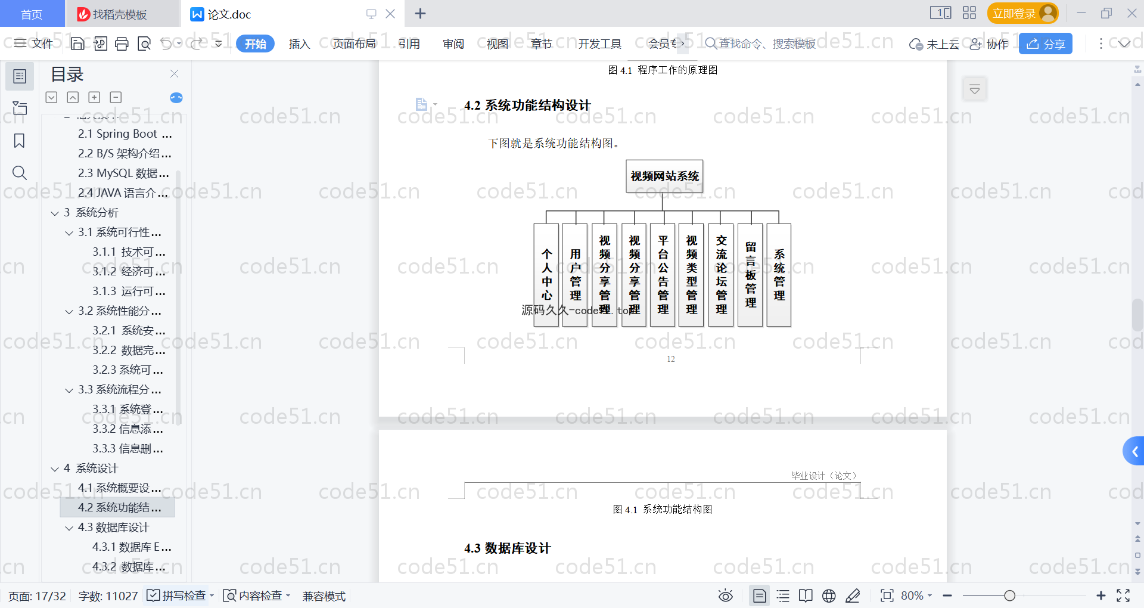Screen dimensions: 1144x608
Task: Click the demote down-arrow icon in outline
Action: (51, 97)
